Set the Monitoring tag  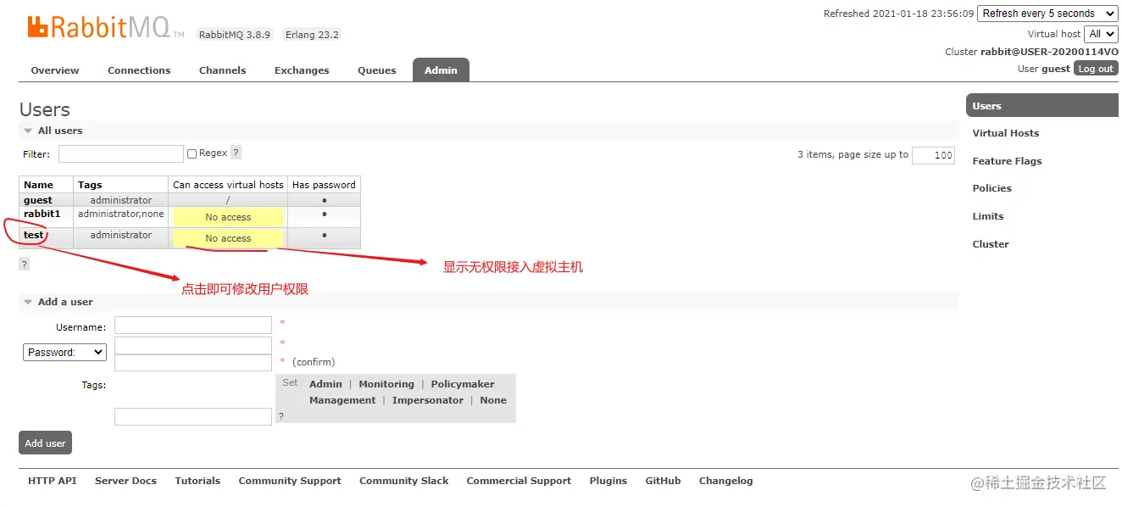pyautogui.click(x=386, y=384)
